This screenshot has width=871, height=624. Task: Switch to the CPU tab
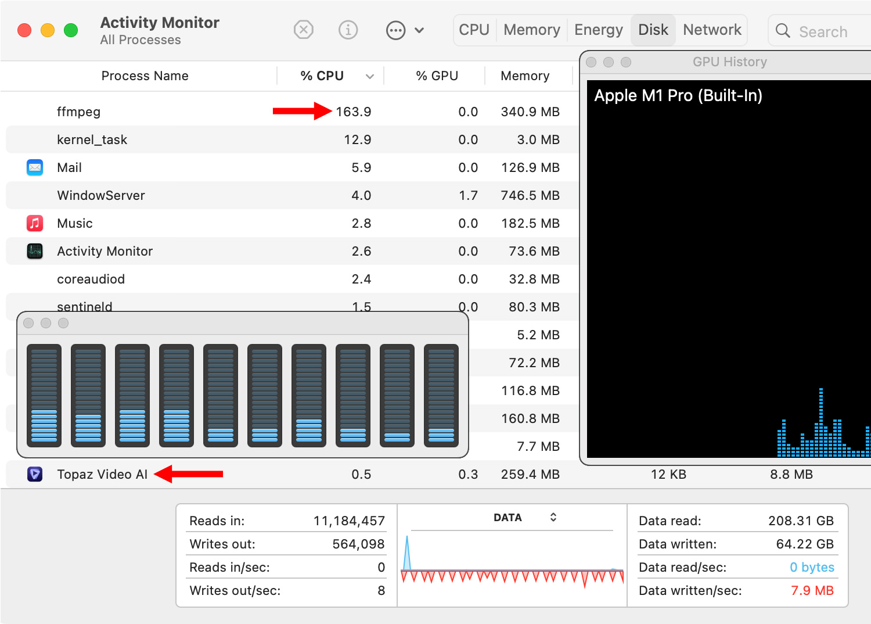coord(474,30)
